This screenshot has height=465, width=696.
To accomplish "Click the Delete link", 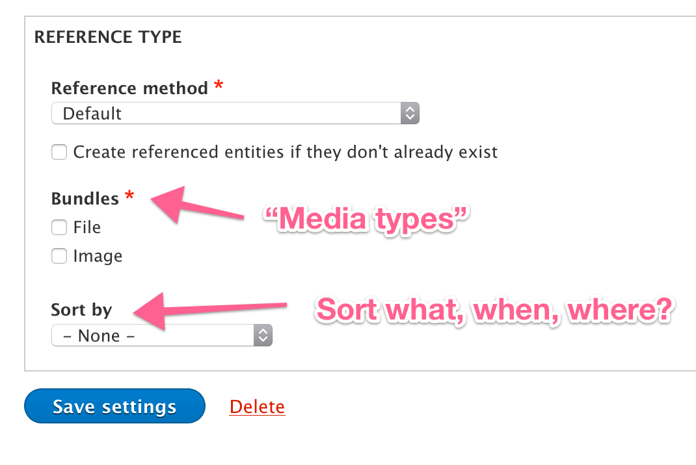I will tap(257, 407).
